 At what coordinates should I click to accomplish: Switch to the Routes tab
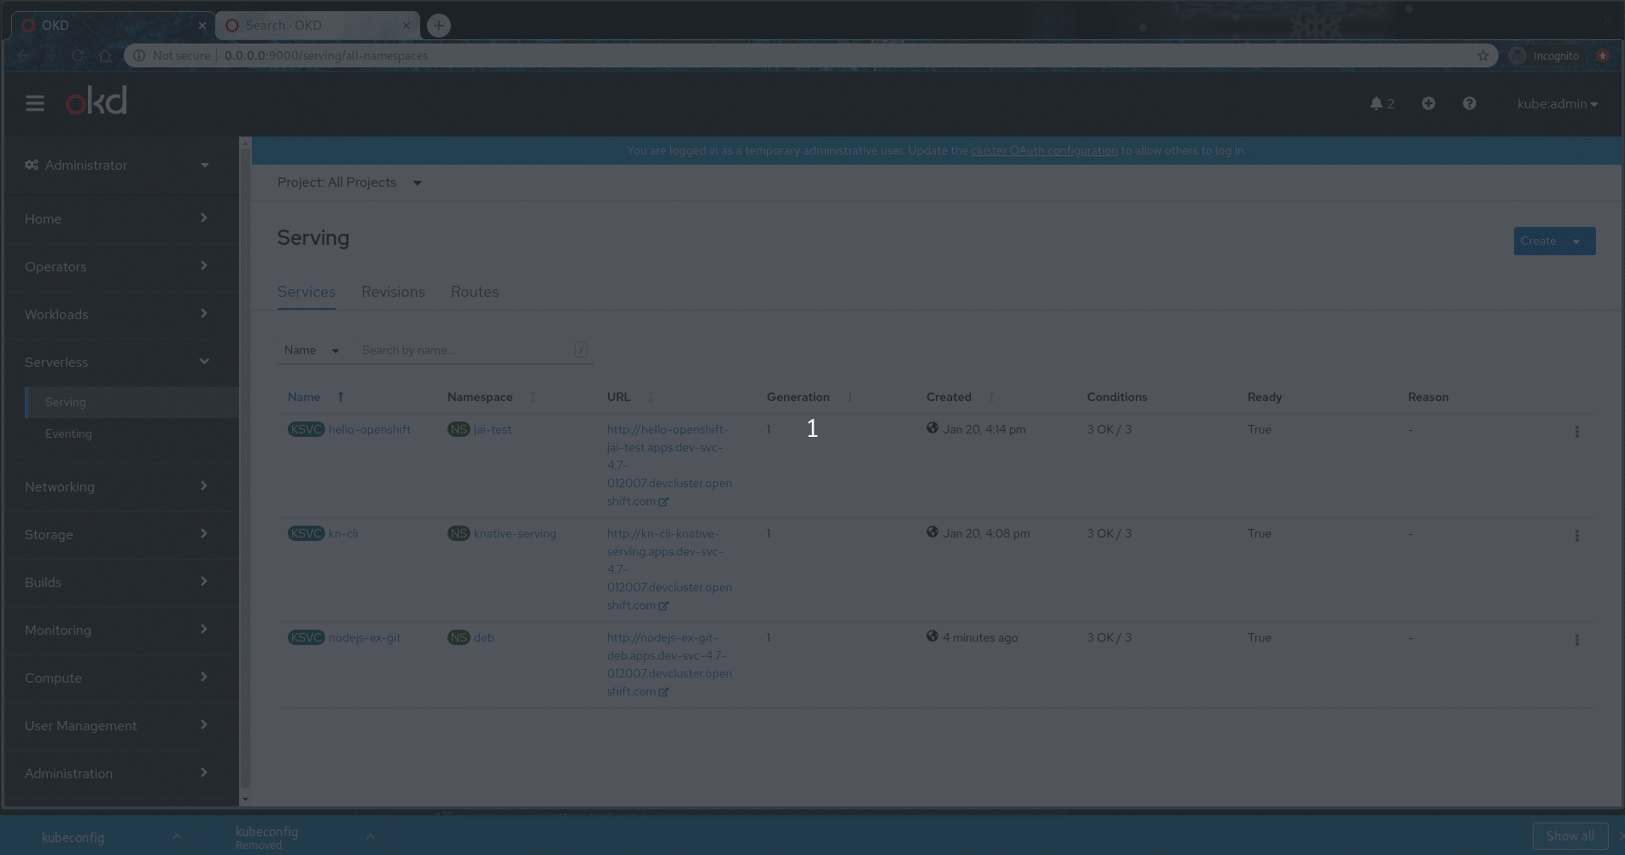[475, 292]
